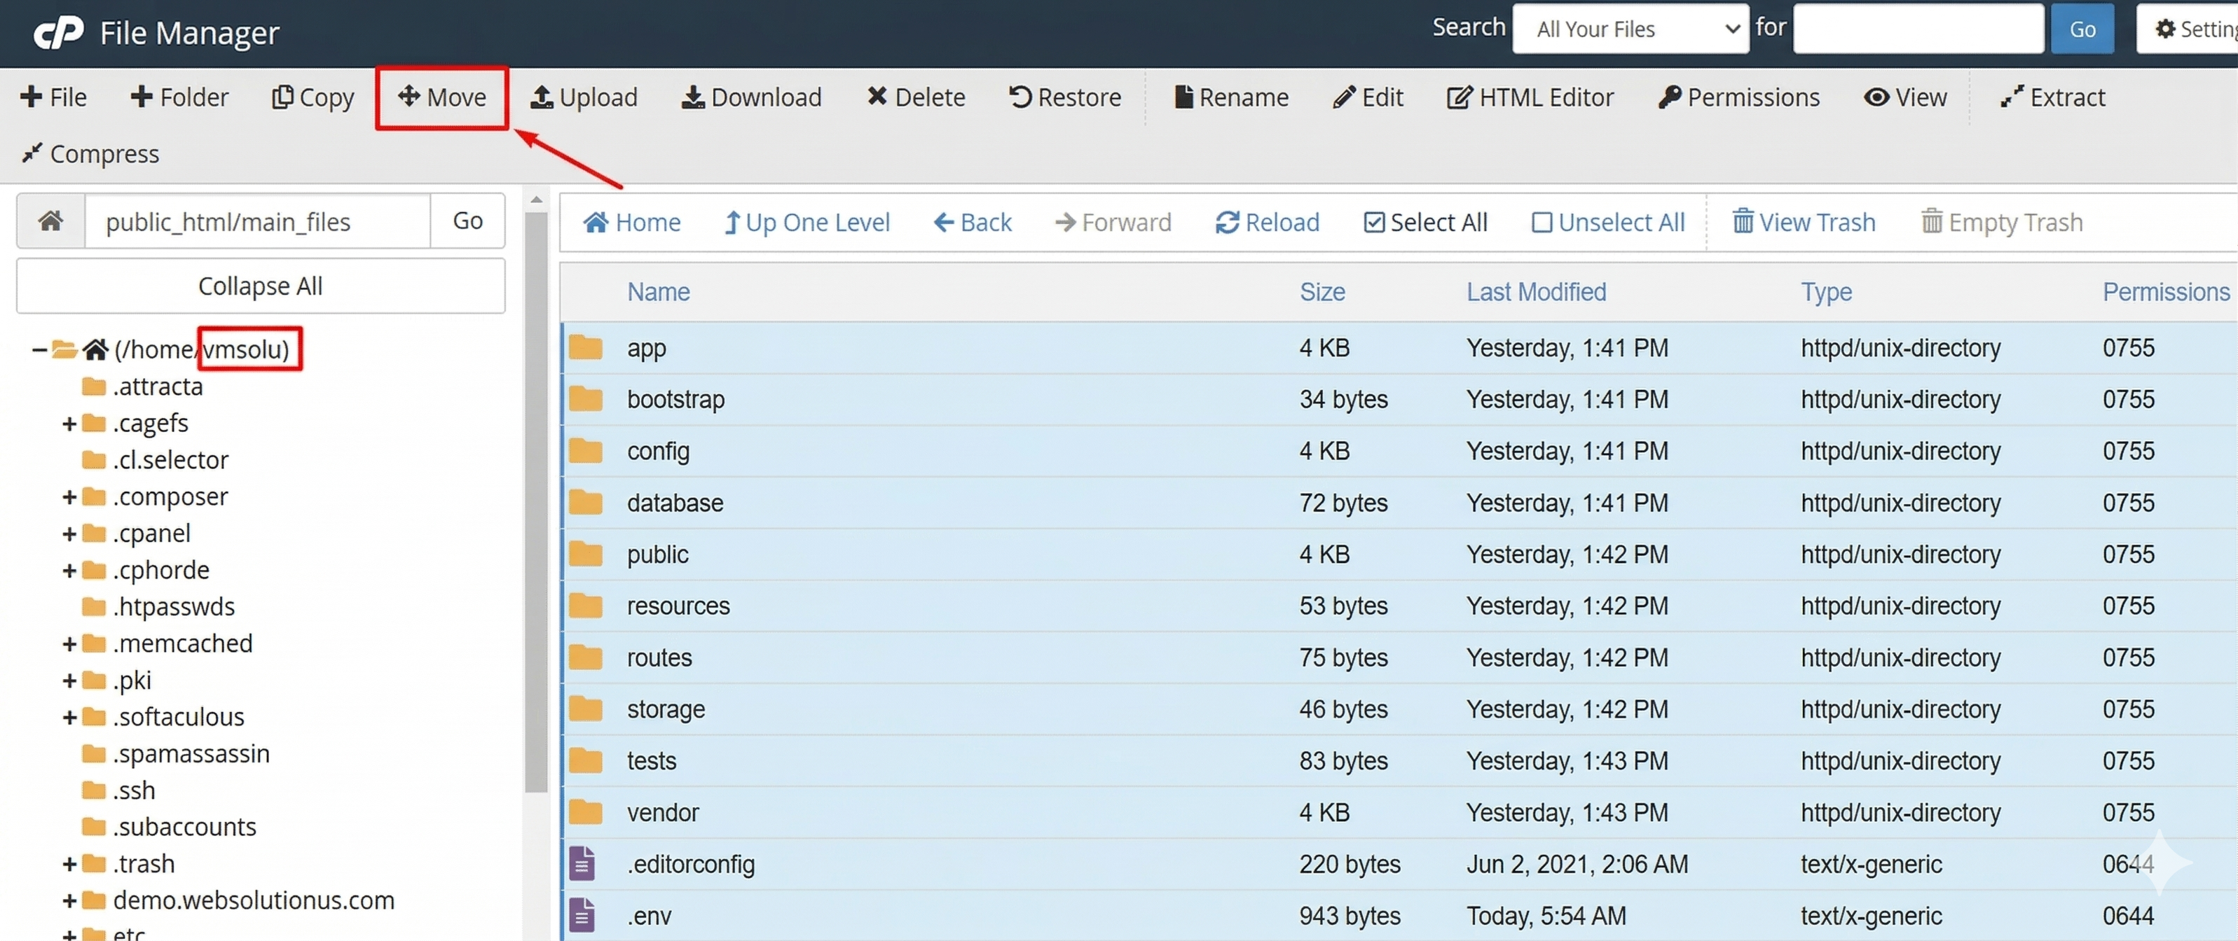
Task: Click the Download toolbar button
Action: tap(752, 97)
